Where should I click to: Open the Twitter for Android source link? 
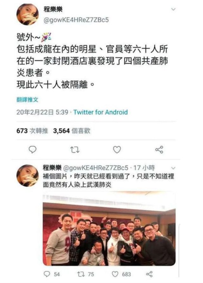coord(101,112)
